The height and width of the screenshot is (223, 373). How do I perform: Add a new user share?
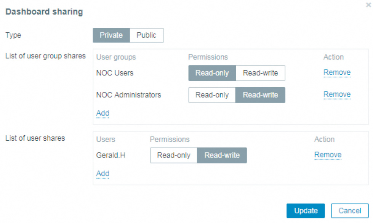tap(102, 173)
